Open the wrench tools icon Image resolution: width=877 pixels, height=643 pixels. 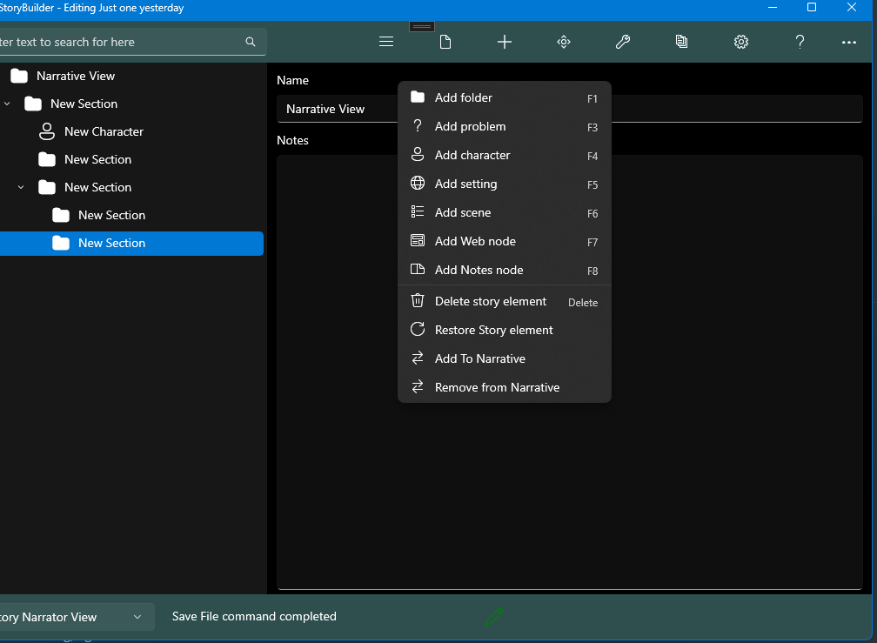(x=622, y=41)
